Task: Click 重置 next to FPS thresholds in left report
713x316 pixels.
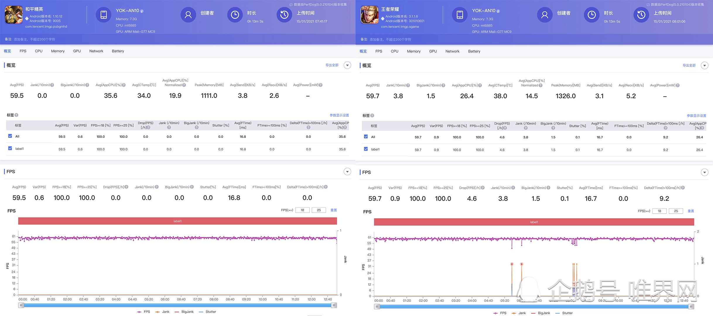Action: 334,210
